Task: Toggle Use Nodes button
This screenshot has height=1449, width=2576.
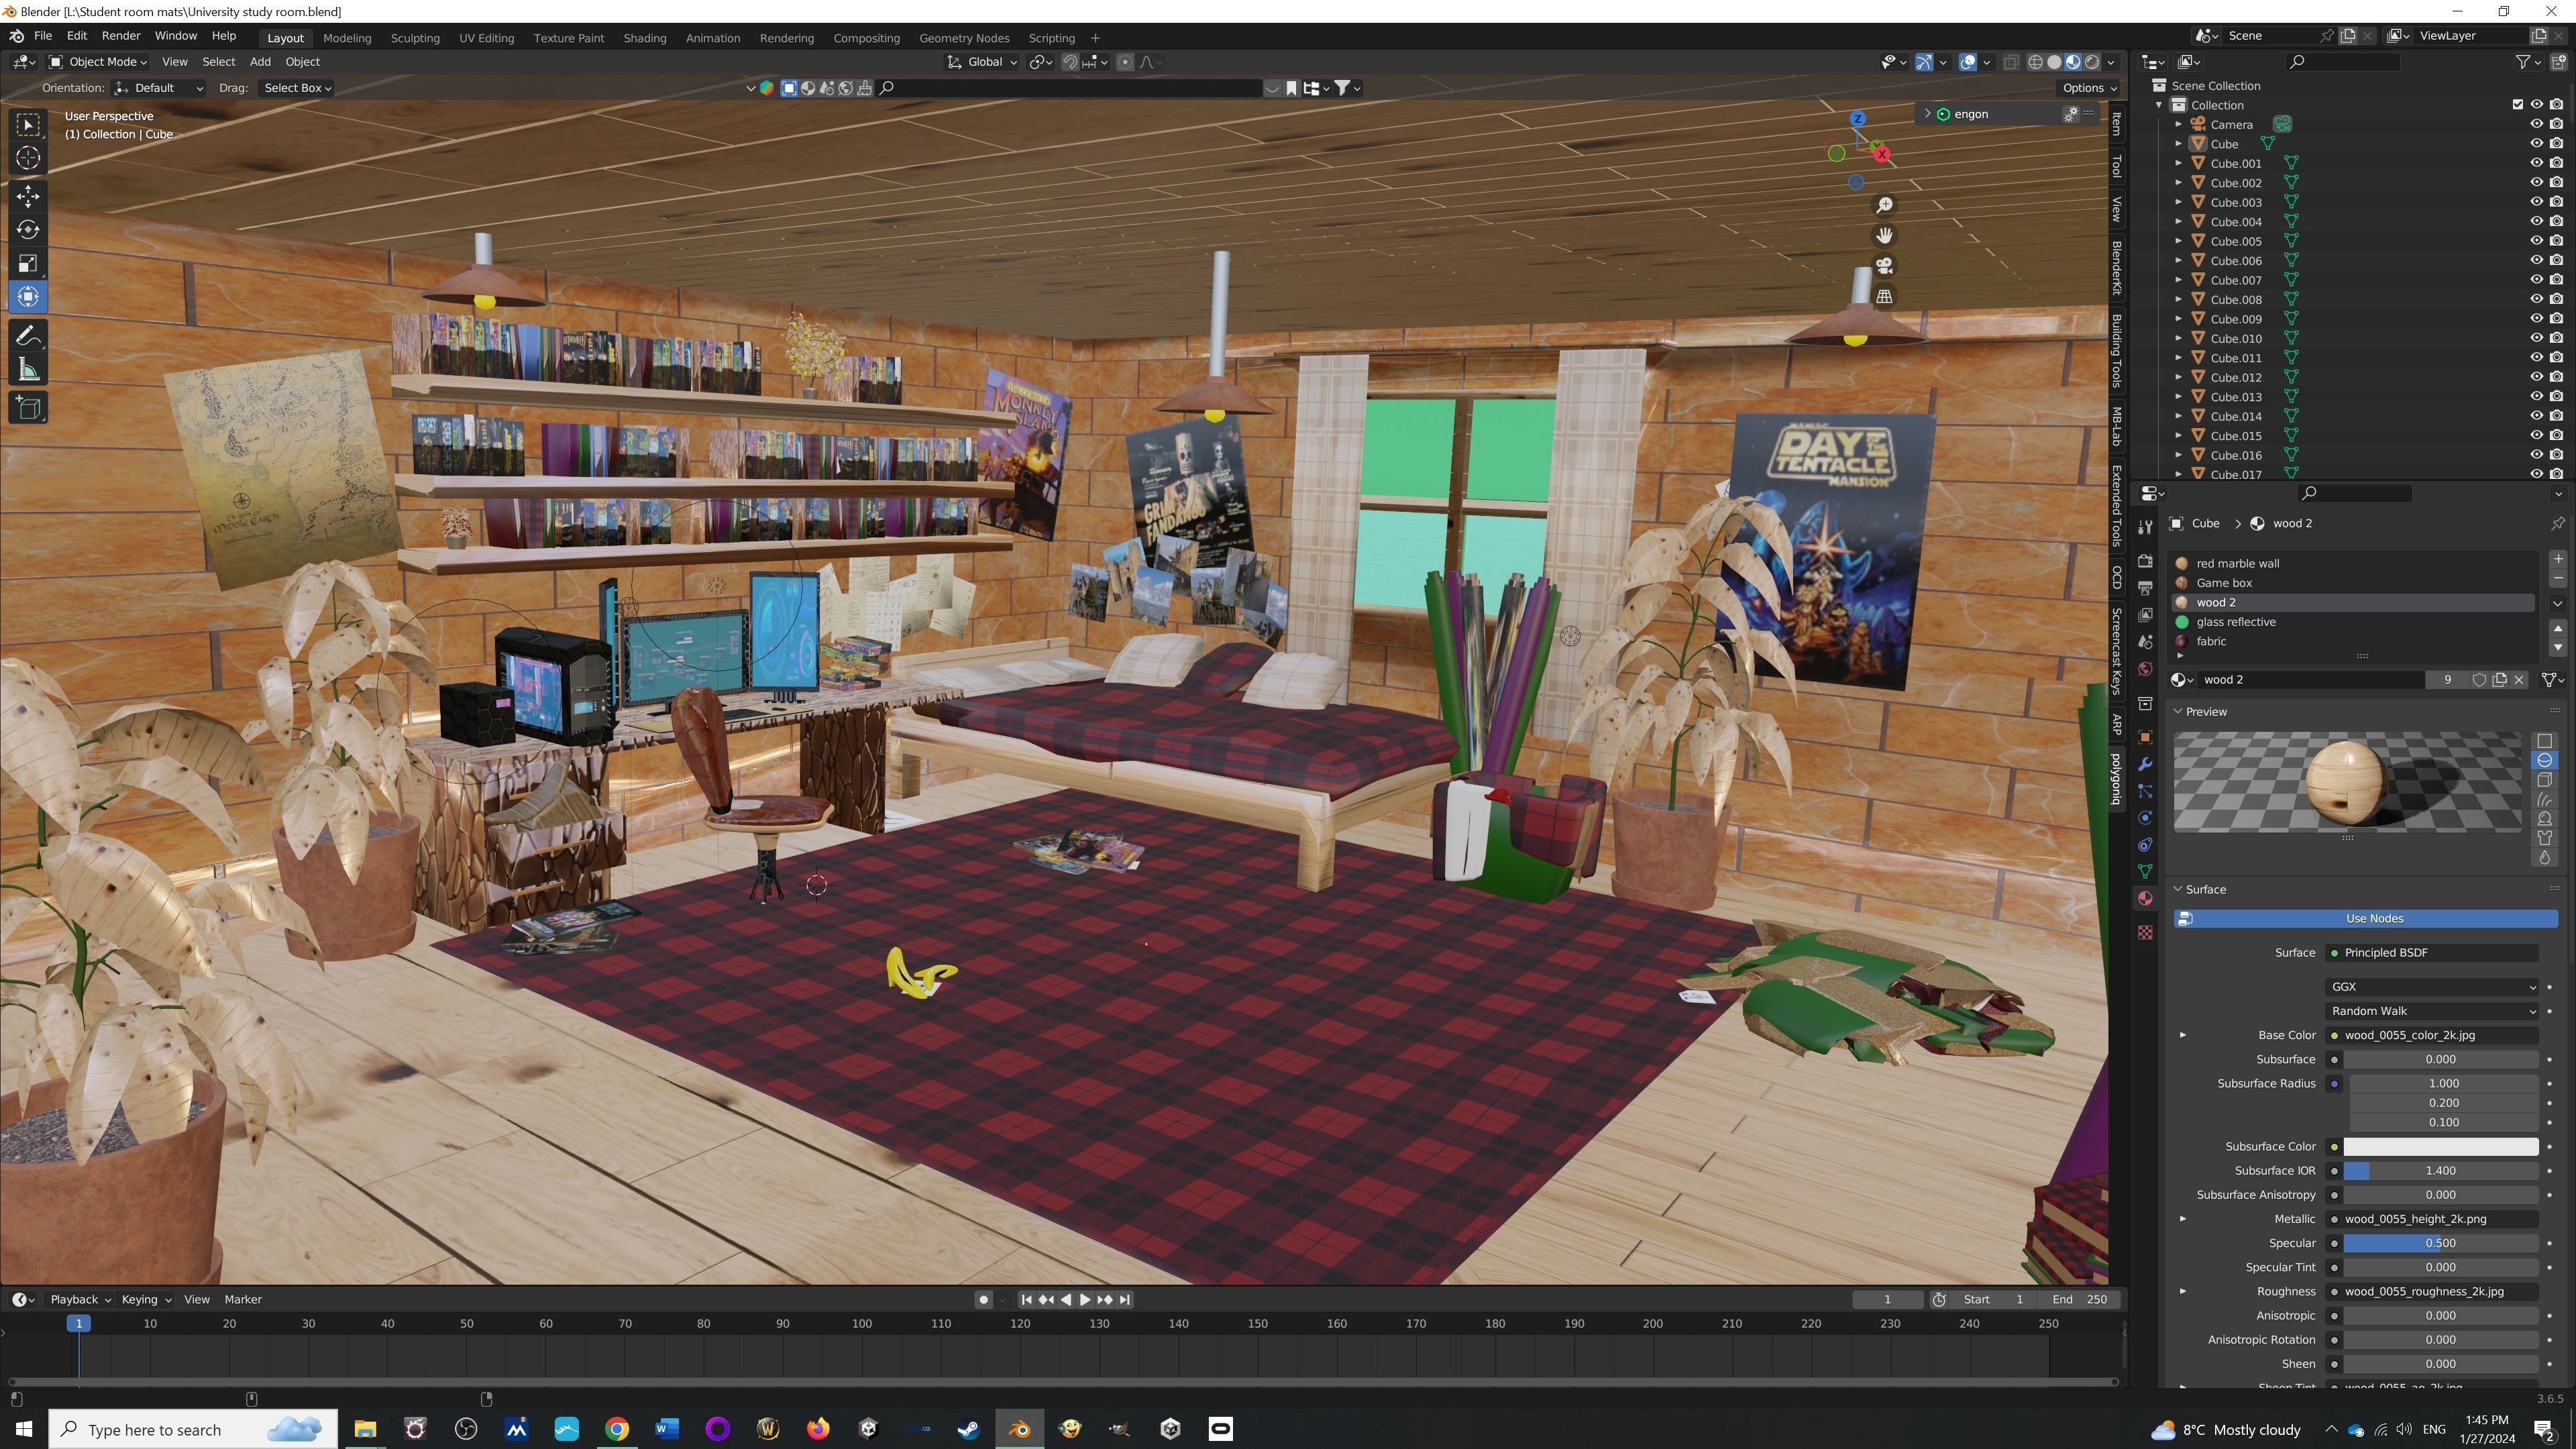Action: 2365,919
